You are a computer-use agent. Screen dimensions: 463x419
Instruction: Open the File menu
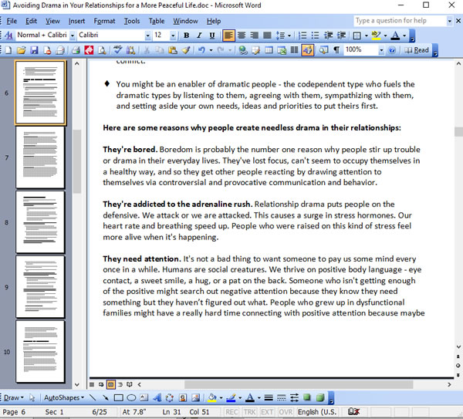[x=12, y=21]
